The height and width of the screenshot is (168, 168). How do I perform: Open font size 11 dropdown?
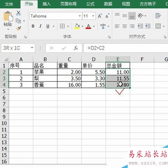coord(93,16)
